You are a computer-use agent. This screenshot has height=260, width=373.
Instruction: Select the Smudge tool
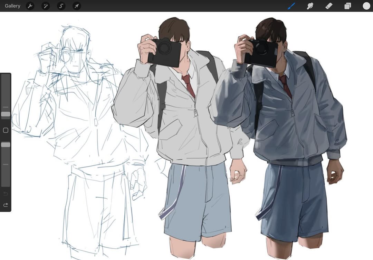pyautogui.click(x=310, y=6)
